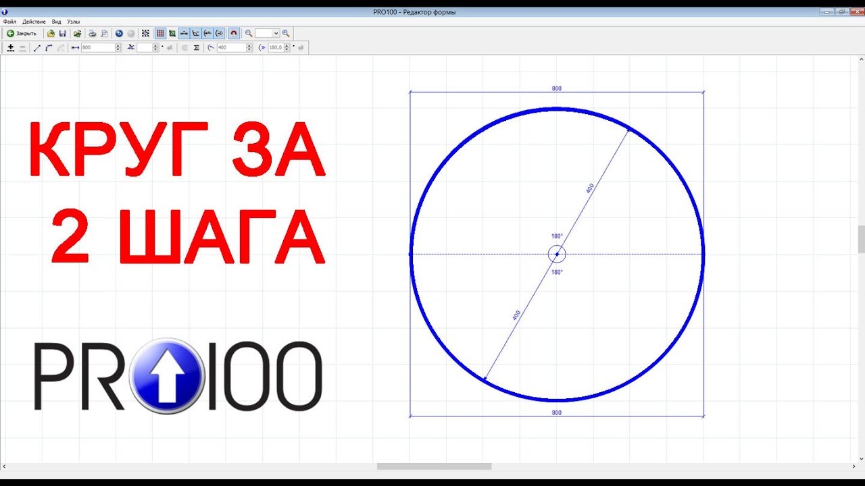Click the top 800 dimension label
Viewport: 865px width, 486px height.
[x=557, y=88]
